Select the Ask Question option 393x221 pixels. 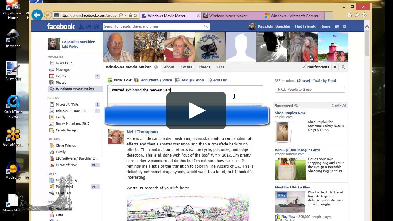pyautogui.click(x=189, y=80)
